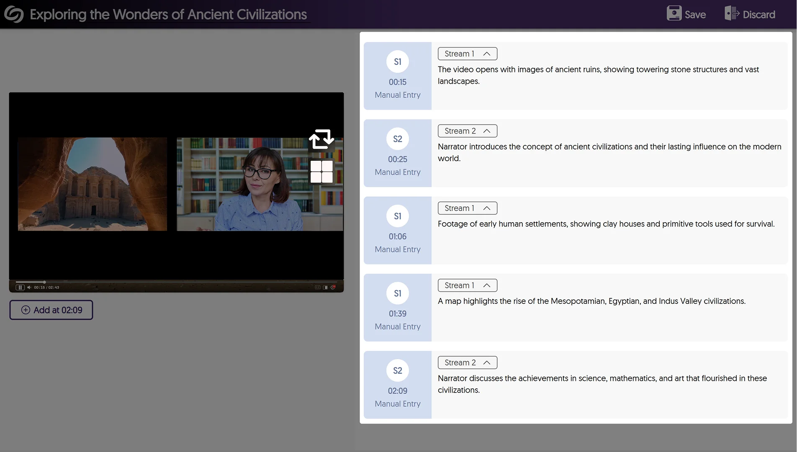Edit the Mesopotamian map description text
Image resolution: width=797 pixels, height=452 pixels.
tap(591, 301)
